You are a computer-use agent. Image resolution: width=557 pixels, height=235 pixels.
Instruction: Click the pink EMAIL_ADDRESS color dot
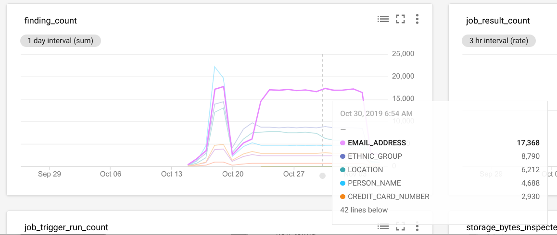342,143
